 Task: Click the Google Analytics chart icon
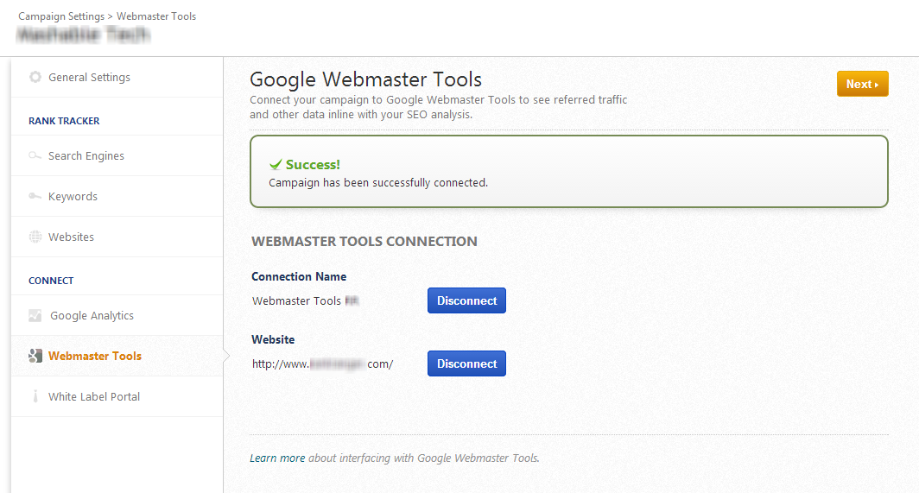[x=35, y=316]
